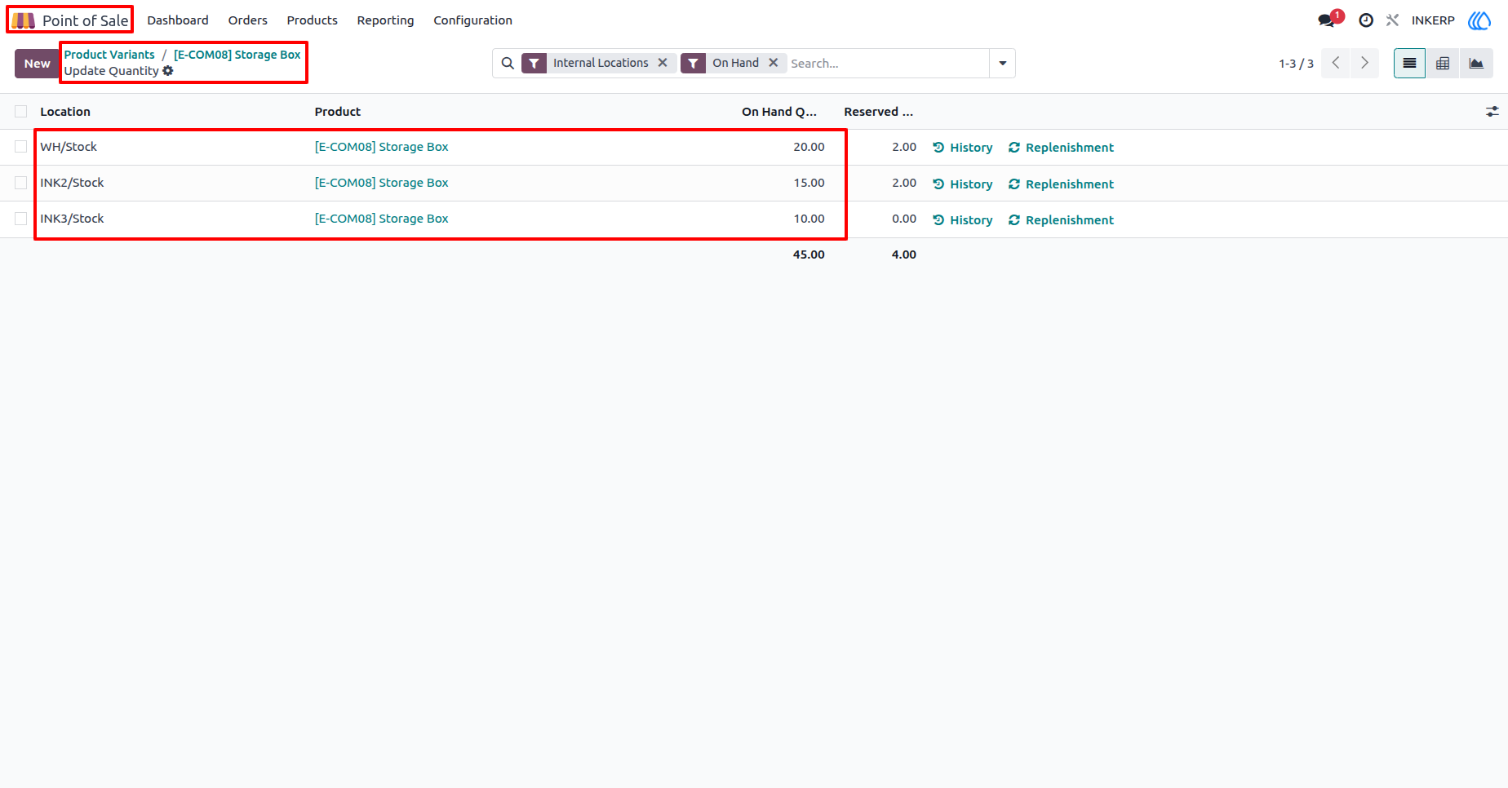Open the Orders menu

coord(248,20)
